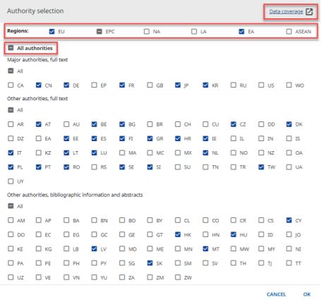This screenshot has width=321, height=300.
Task: Check the AM authority checkbox
Action: 11,220
